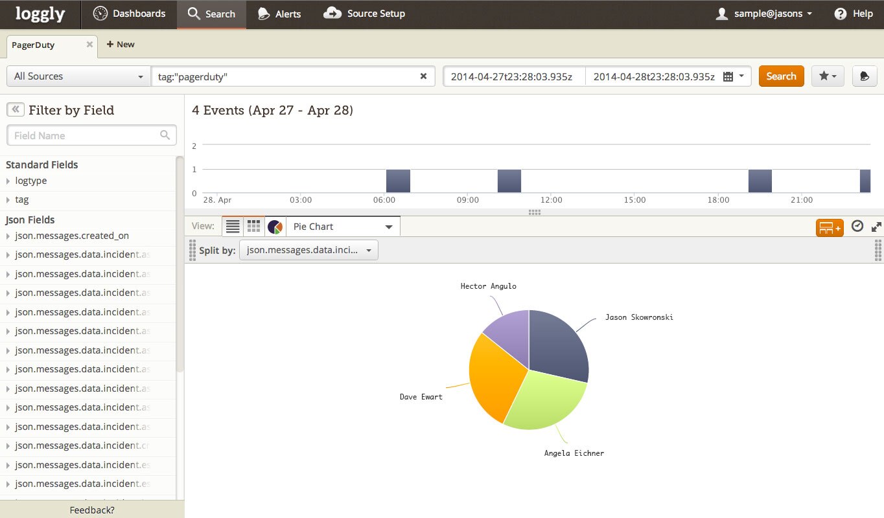Click the orange add-to-dashboard icon

829,227
